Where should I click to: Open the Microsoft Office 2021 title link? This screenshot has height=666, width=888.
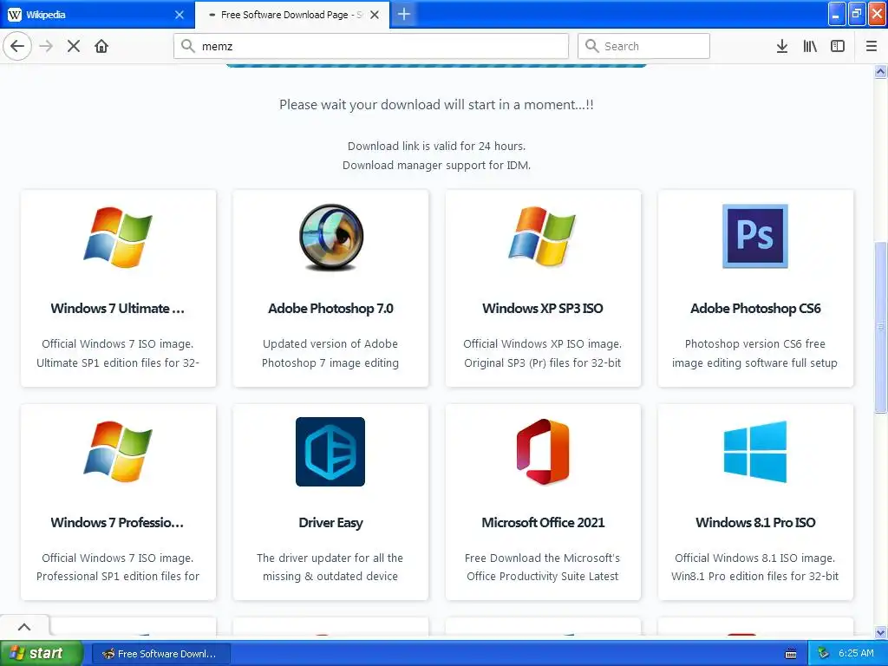pos(543,522)
